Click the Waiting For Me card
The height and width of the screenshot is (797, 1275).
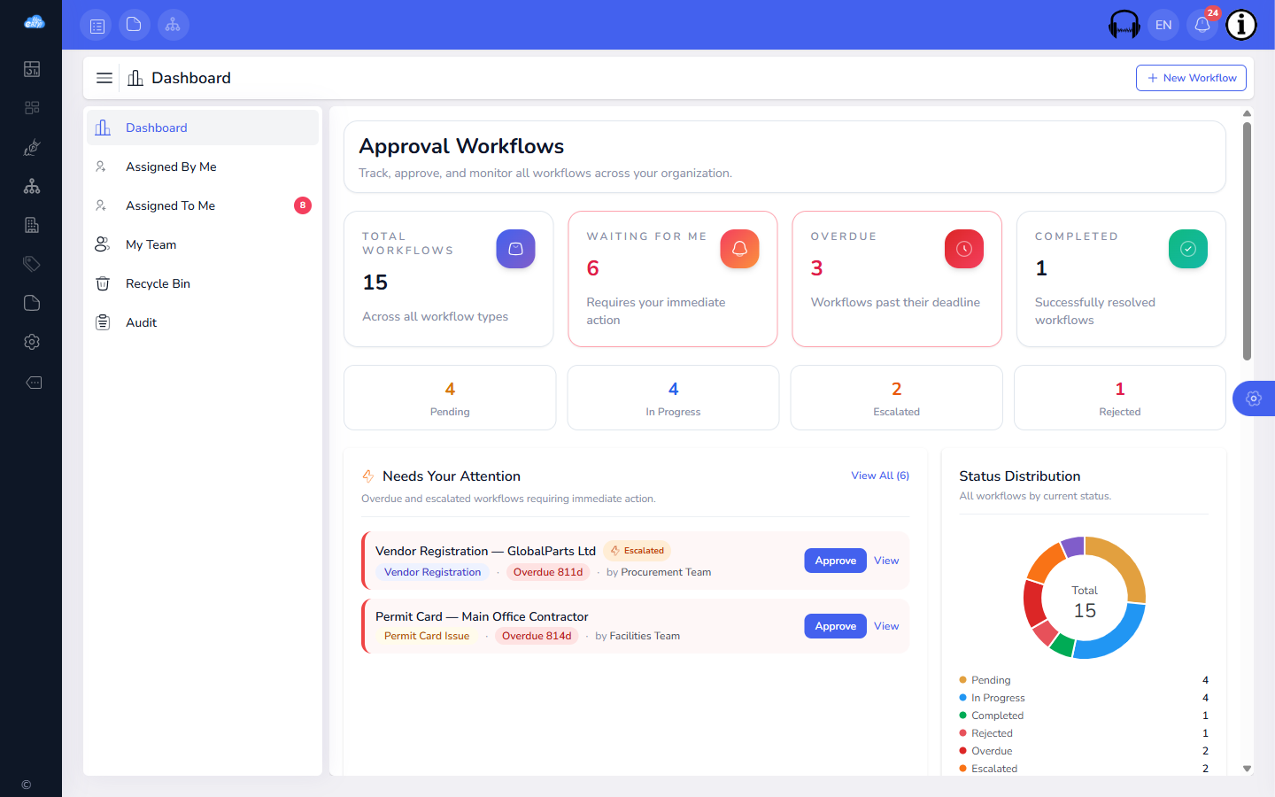pos(673,279)
